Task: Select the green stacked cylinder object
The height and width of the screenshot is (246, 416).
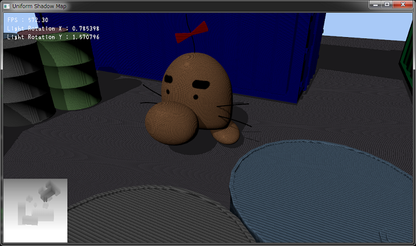Action: click(68, 73)
